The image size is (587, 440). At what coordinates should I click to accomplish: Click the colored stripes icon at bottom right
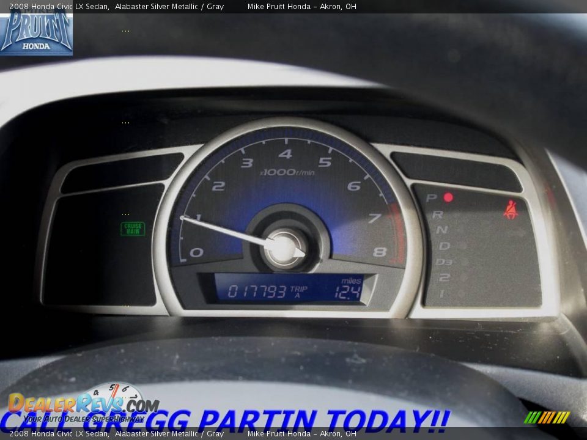pyautogui.click(x=547, y=417)
